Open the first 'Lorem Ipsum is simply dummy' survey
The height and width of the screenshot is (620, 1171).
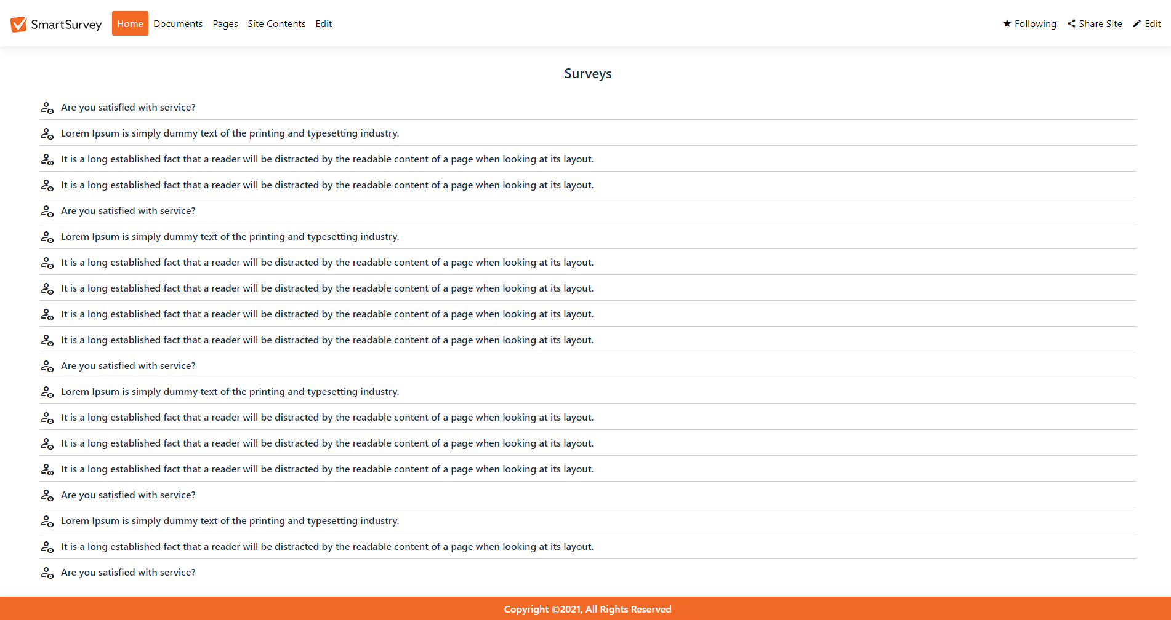[230, 133]
